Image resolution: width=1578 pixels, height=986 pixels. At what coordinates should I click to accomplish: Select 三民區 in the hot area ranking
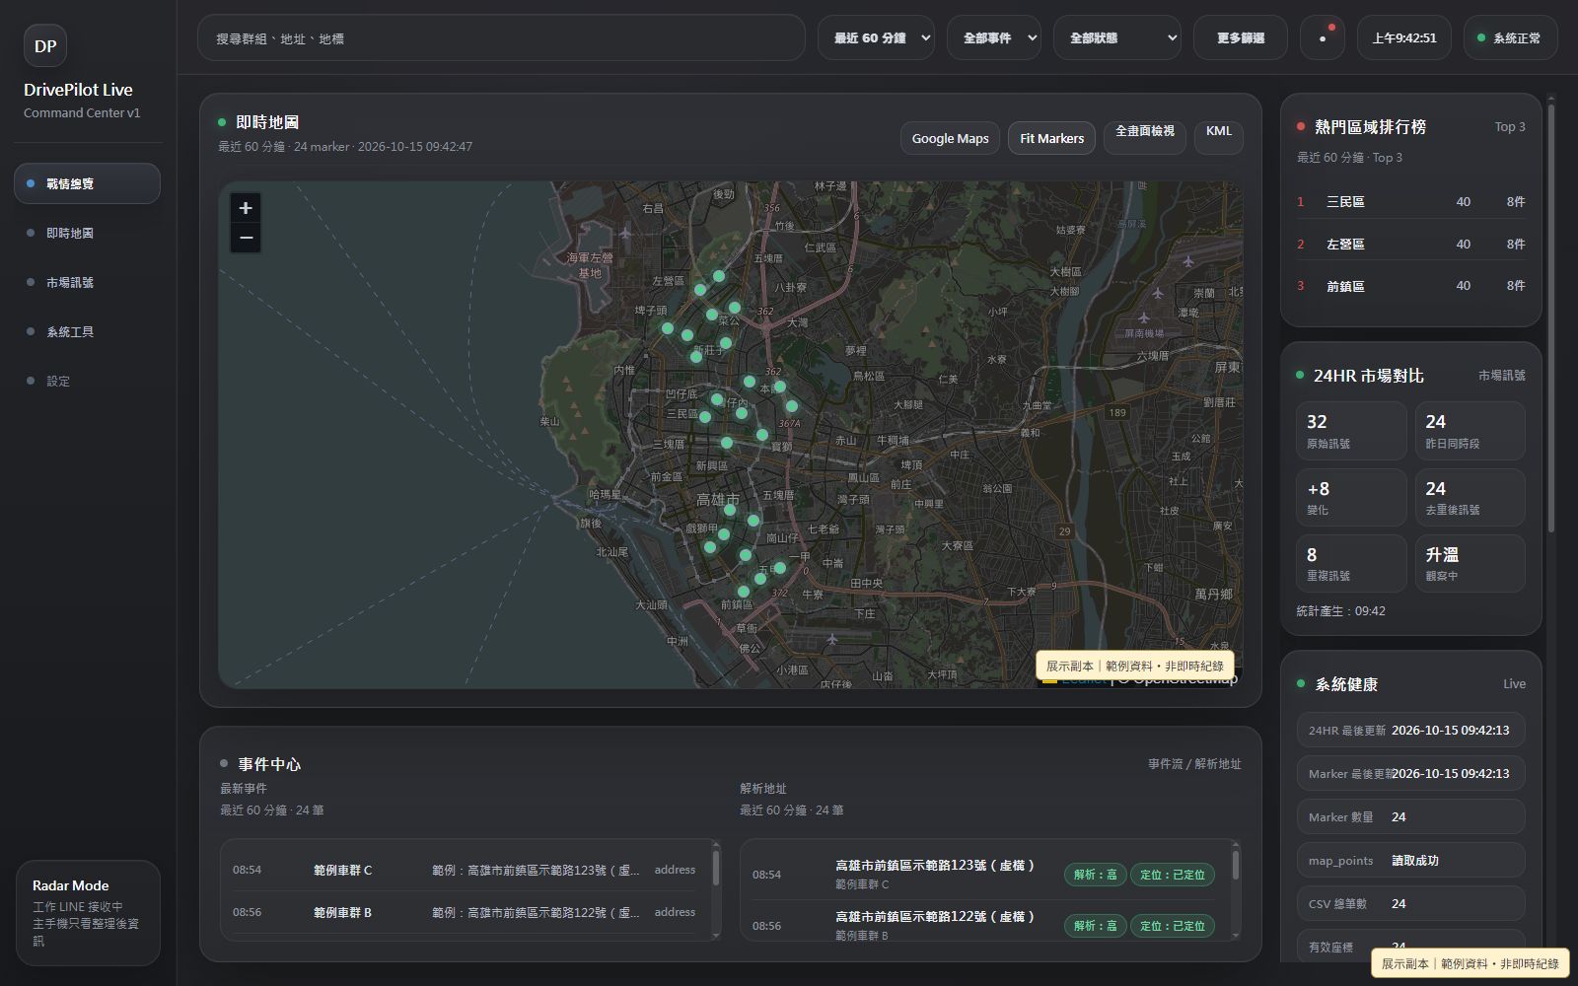tap(1410, 201)
